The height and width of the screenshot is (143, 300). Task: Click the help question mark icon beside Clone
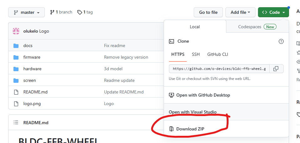(x=281, y=41)
